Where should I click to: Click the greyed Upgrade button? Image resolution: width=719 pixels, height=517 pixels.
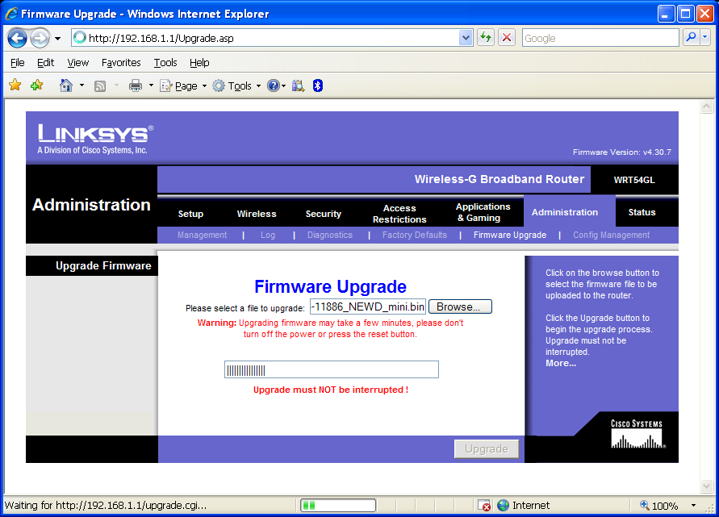click(x=487, y=448)
